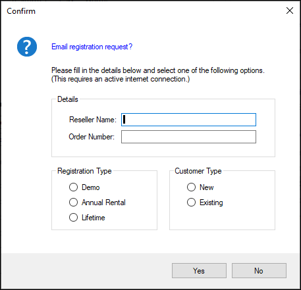Decline with the No button
Screen dimensions: 301x290
tap(259, 271)
